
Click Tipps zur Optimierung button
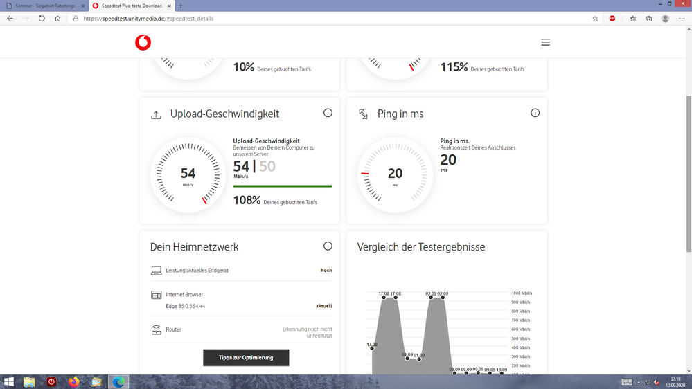click(246, 358)
